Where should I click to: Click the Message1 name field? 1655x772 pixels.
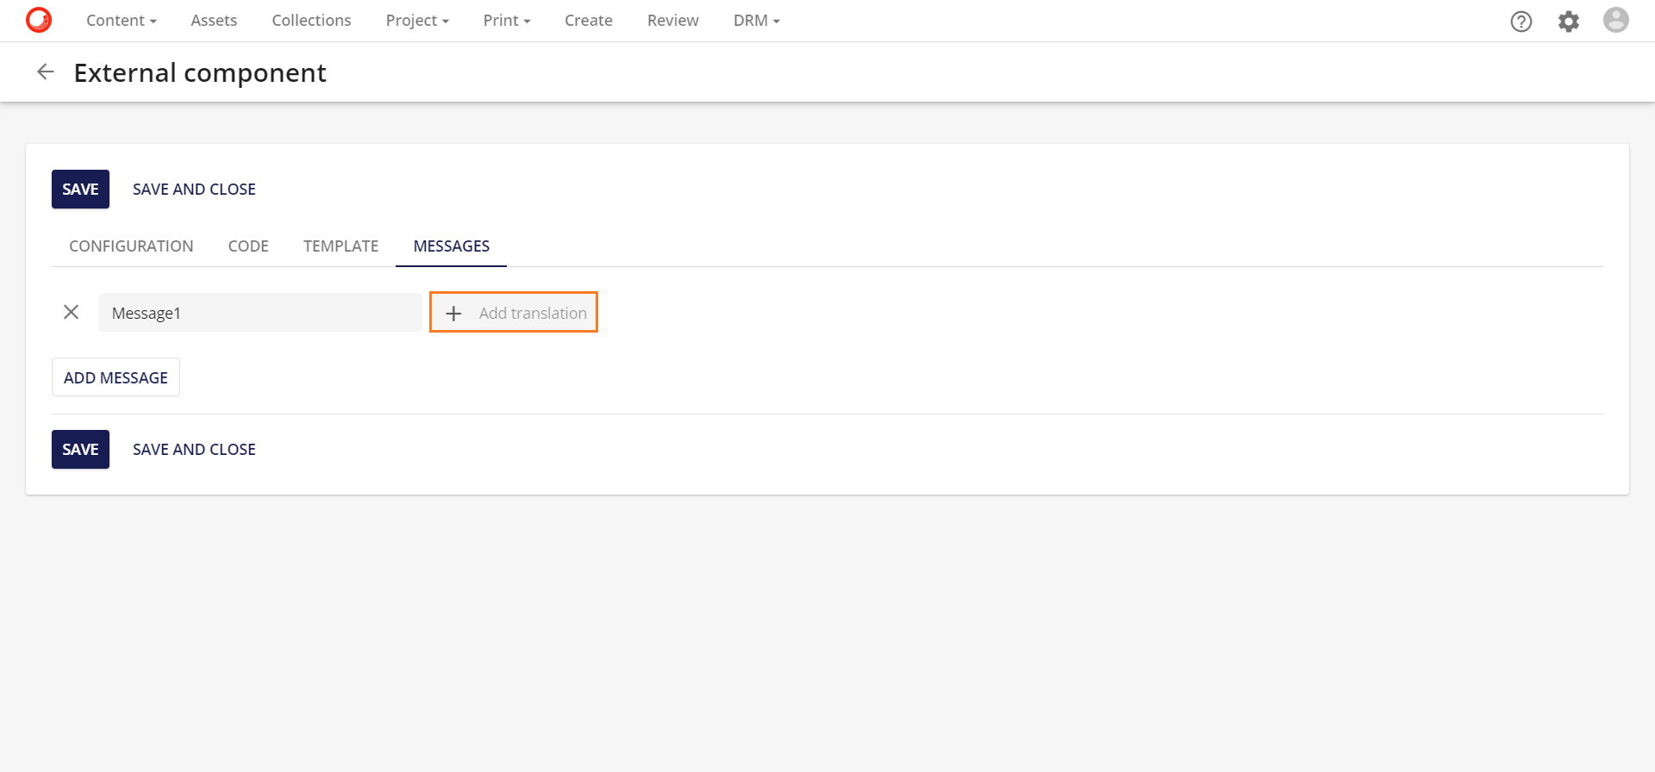click(260, 313)
